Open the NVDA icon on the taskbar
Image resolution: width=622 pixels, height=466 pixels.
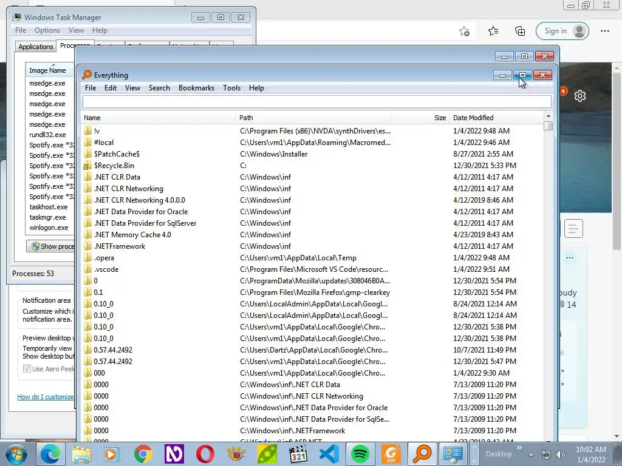[174, 454]
